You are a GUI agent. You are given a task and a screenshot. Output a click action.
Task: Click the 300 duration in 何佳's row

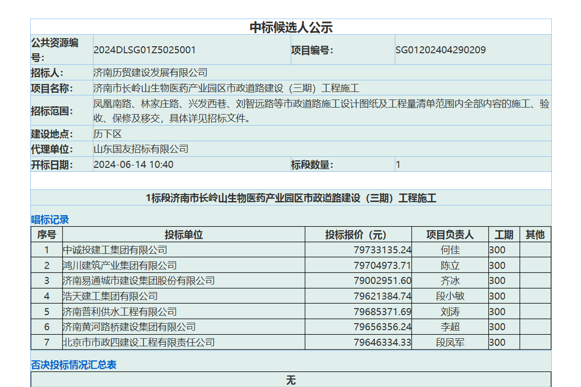tap(497, 250)
